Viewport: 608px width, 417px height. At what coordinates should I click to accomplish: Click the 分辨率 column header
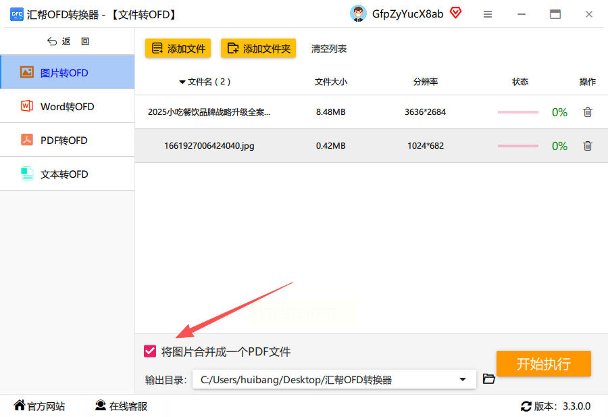(426, 82)
